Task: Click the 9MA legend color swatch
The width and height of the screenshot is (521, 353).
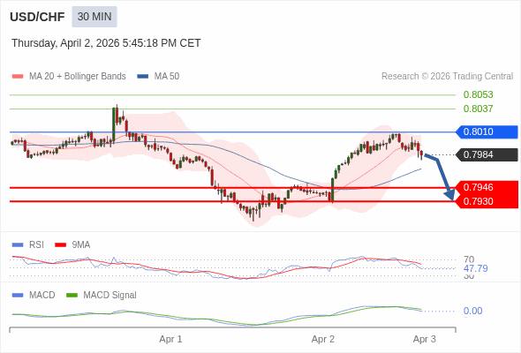Action: [x=60, y=245]
